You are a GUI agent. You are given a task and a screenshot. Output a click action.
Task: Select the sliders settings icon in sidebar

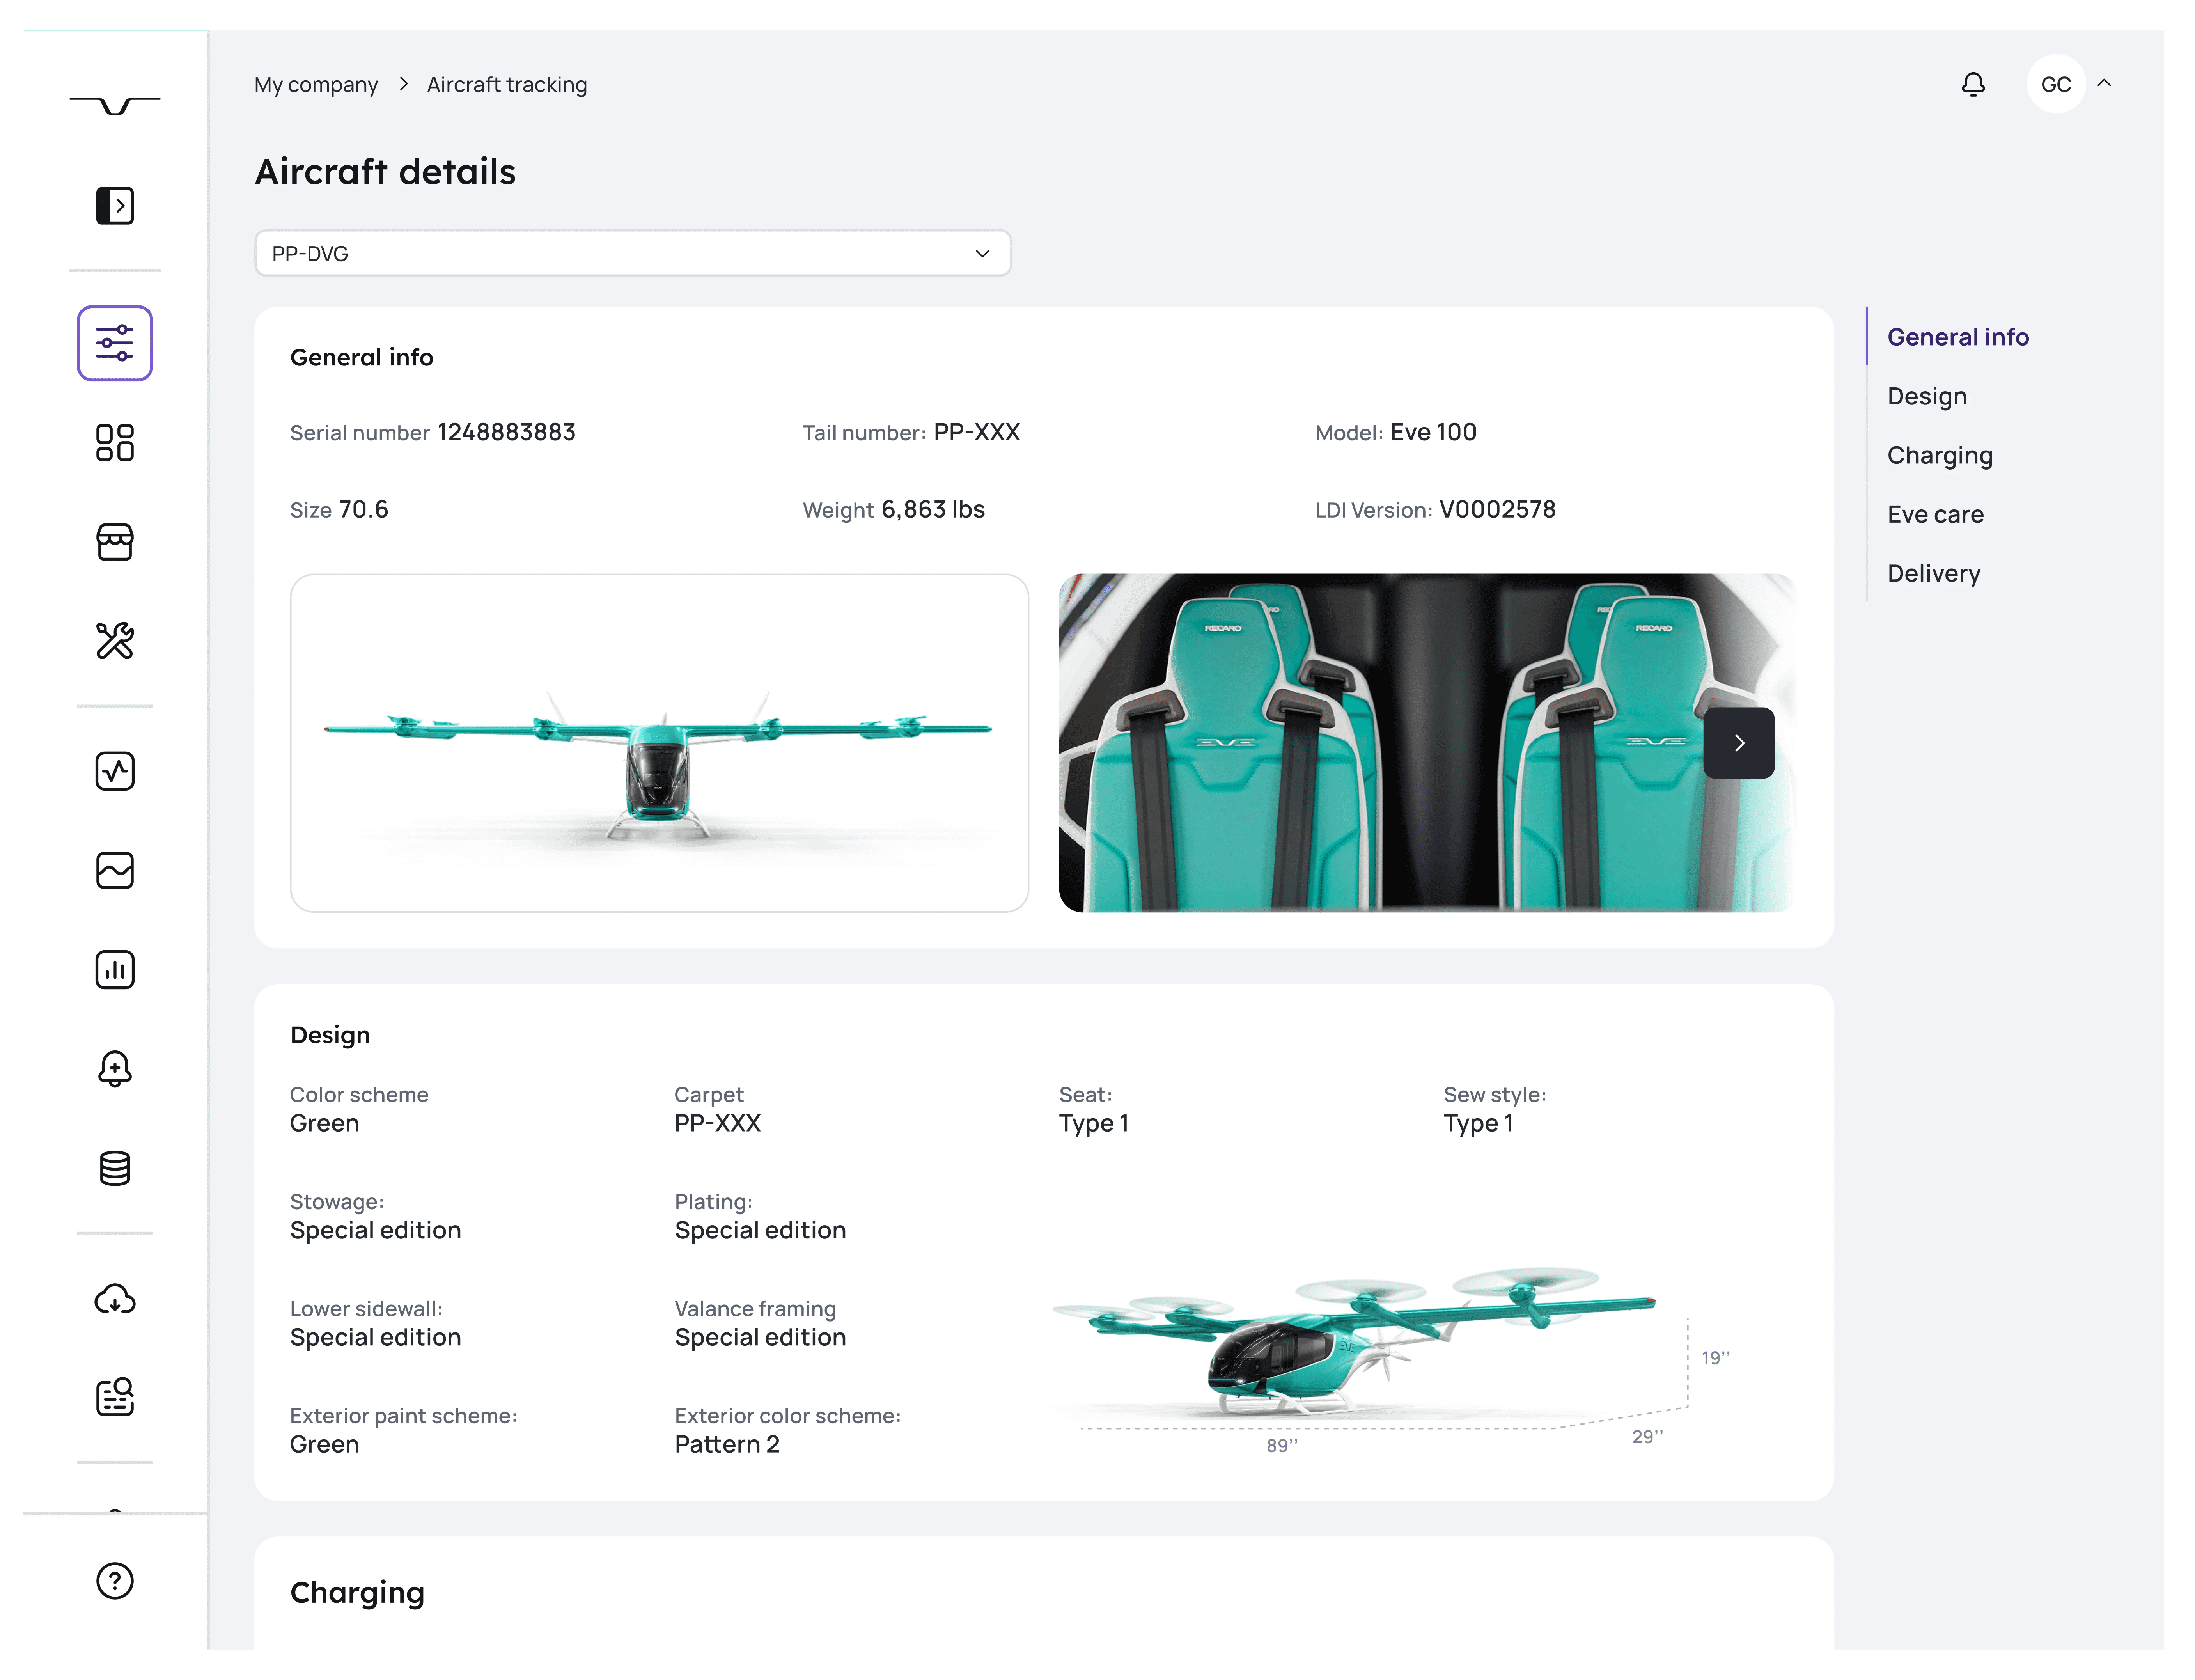point(115,343)
